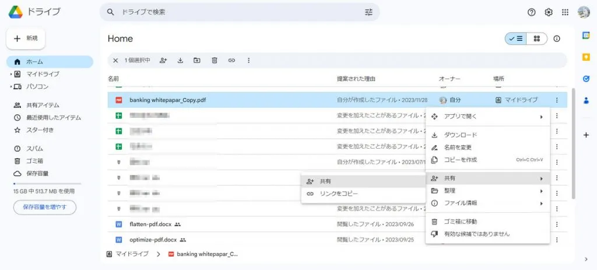Click the 提案された理由 column header
The width and height of the screenshot is (597, 270).
(x=356, y=79)
